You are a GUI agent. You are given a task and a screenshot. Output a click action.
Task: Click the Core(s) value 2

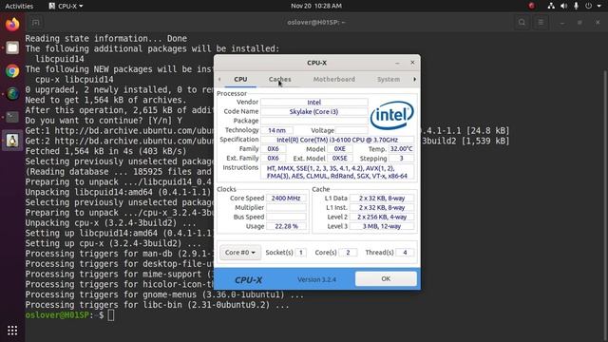pos(348,253)
